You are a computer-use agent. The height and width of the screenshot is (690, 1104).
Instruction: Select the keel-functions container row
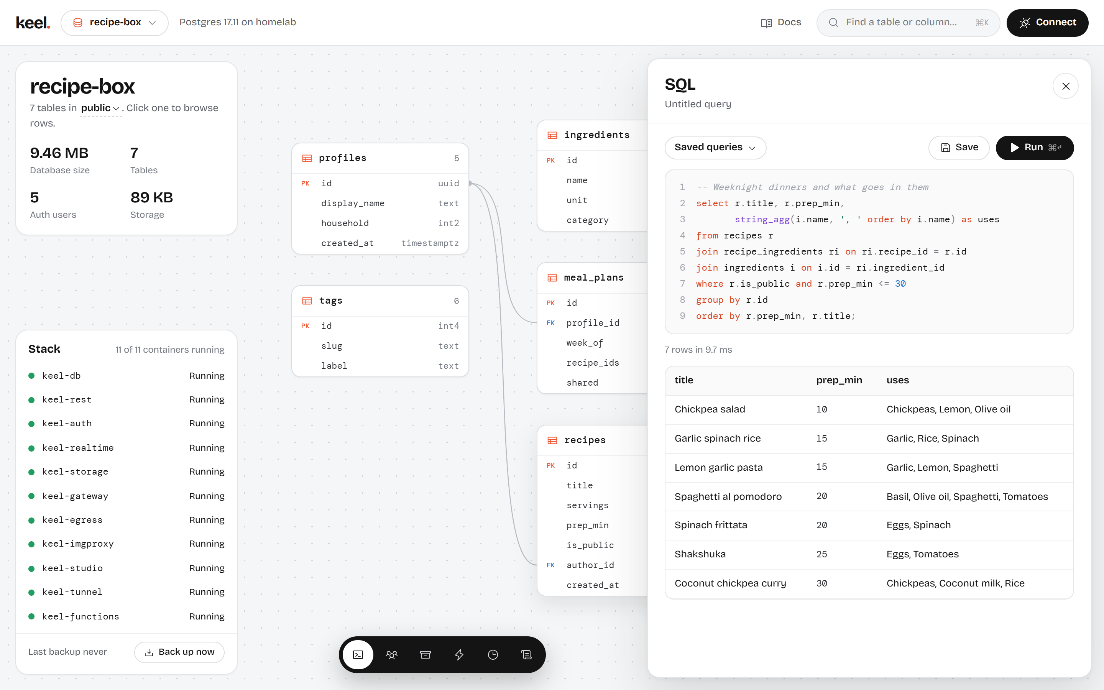(x=127, y=616)
